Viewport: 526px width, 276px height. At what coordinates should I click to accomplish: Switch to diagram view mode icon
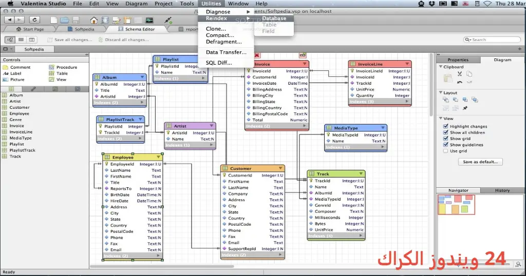[x=10, y=40]
